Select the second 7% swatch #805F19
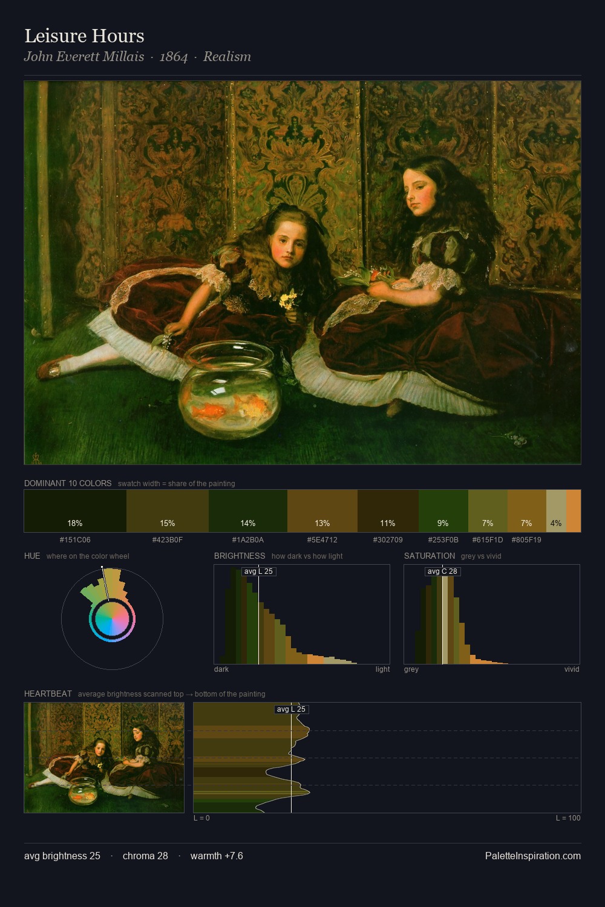605x907 pixels. pyautogui.click(x=527, y=511)
